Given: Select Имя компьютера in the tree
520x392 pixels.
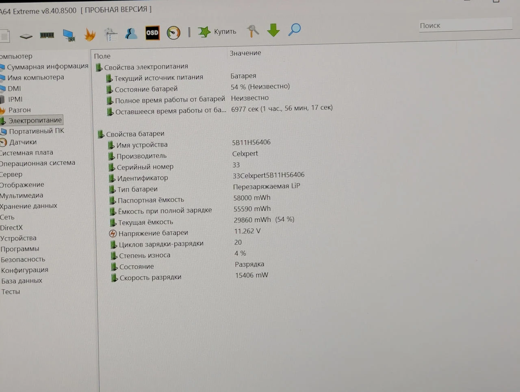Looking at the screenshot, I should pos(36,77).
